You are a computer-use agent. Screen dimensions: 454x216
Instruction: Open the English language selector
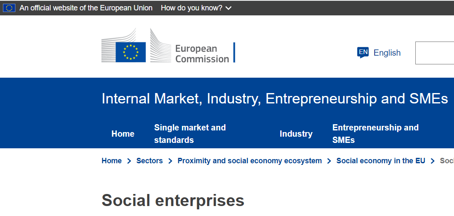point(387,53)
